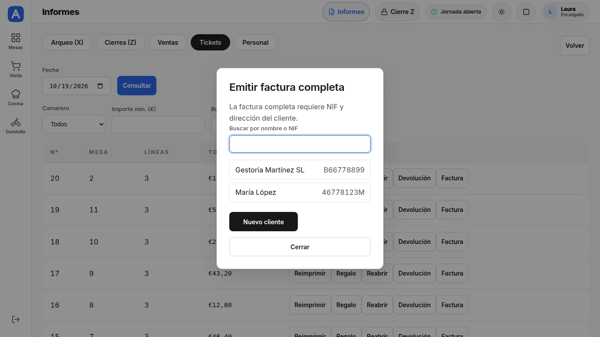Focus the Importe mín. input field

click(x=158, y=125)
